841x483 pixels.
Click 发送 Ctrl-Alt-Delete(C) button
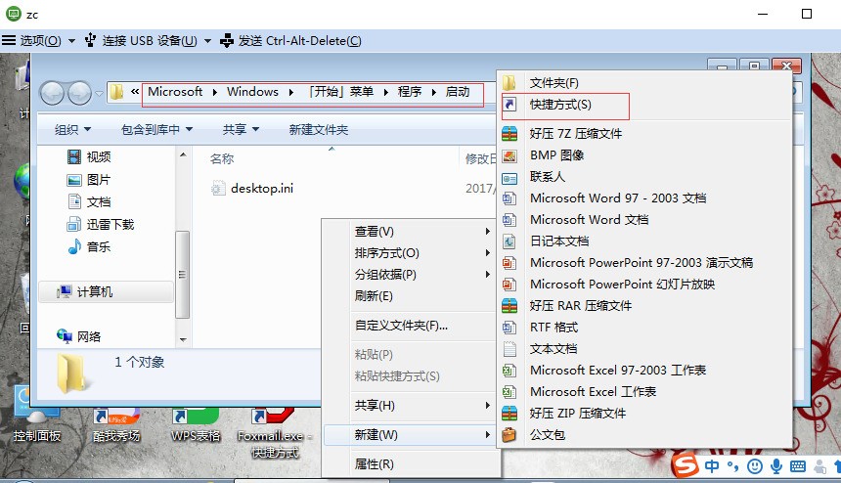click(x=291, y=41)
